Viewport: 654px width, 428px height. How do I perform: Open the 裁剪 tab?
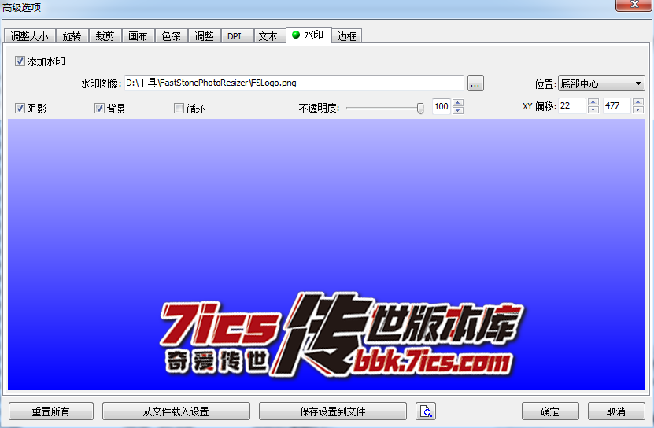(105, 36)
